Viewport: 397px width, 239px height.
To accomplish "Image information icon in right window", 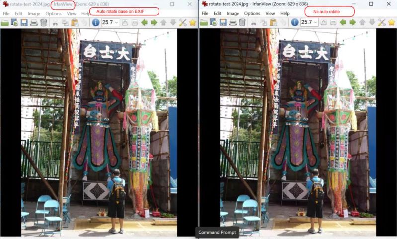I will (294, 22).
